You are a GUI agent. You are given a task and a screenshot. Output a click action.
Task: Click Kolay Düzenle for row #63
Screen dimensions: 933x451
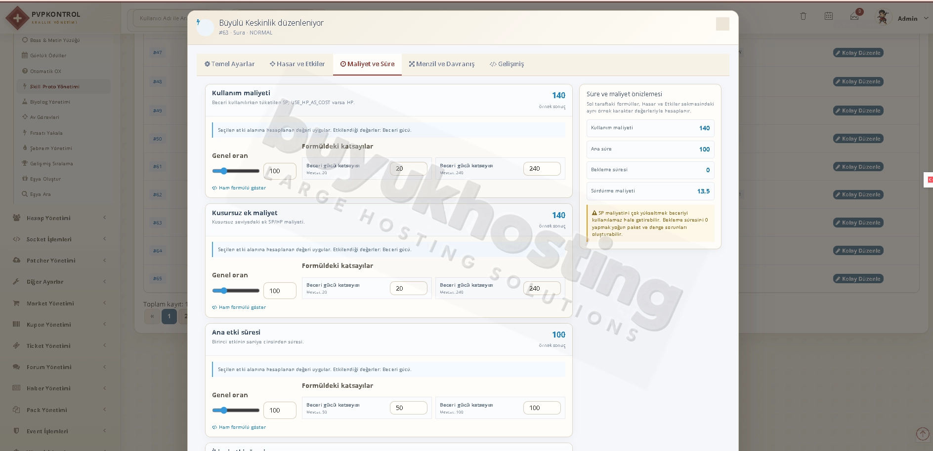coord(858,223)
